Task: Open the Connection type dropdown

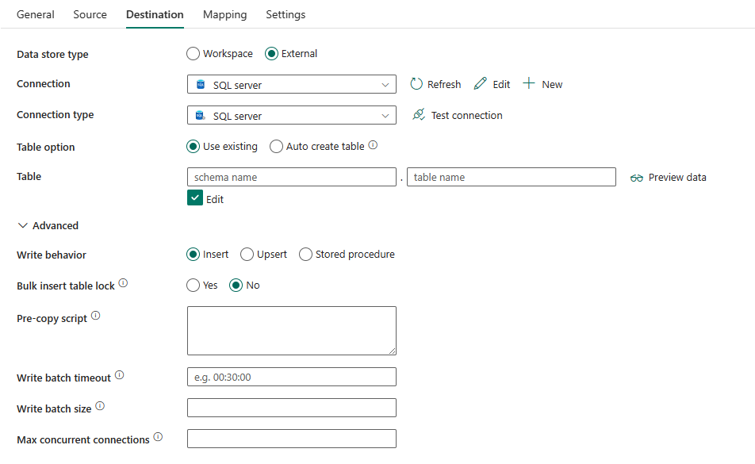Action: [387, 115]
